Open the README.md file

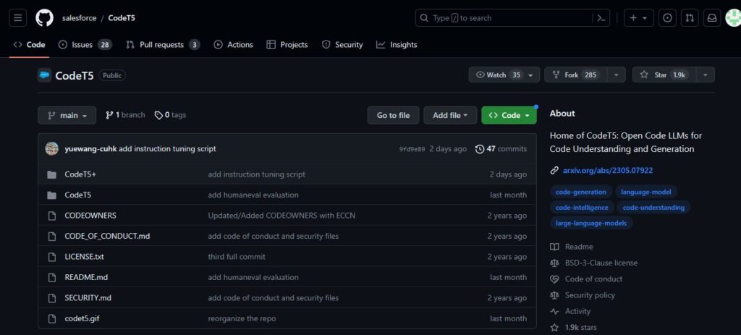(86, 277)
